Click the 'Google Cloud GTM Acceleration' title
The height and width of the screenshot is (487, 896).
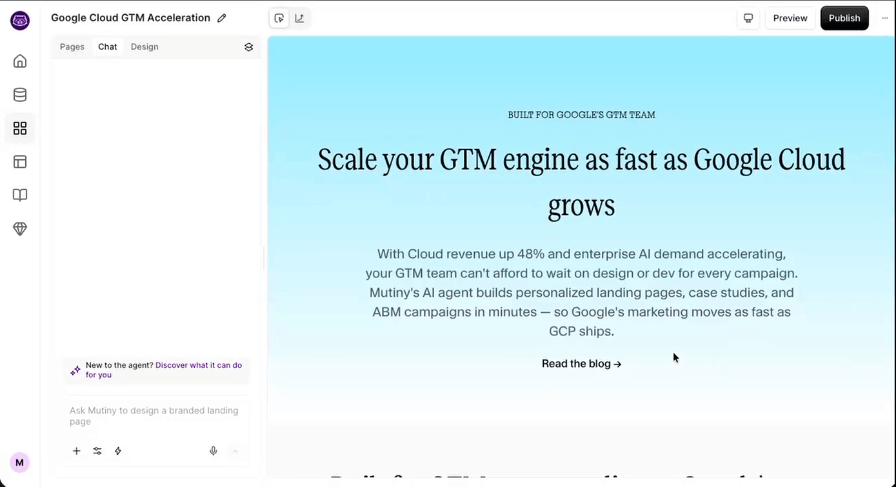tap(131, 18)
